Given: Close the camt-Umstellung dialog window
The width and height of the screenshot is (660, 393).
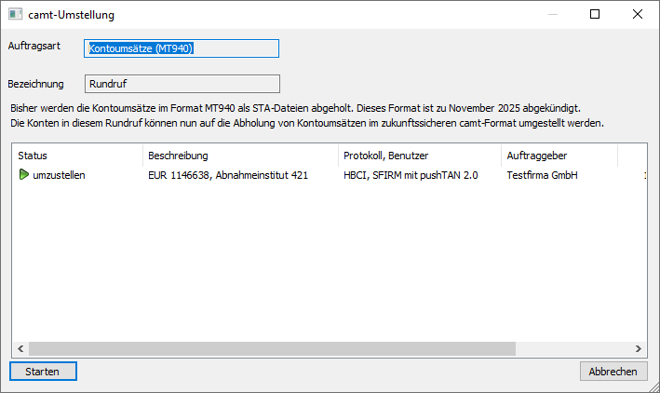Looking at the screenshot, I should [x=638, y=14].
